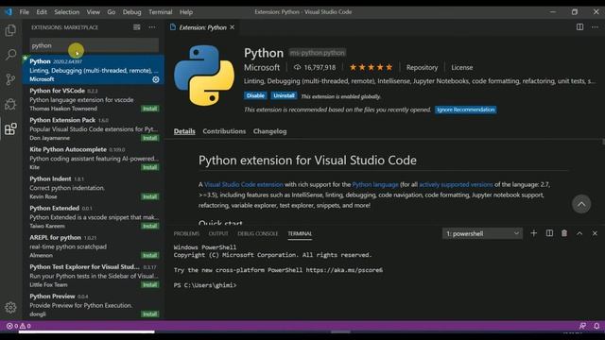This screenshot has width=605, height=340.
Task: Select the Terminal panel tab
Action: point(300,233)
